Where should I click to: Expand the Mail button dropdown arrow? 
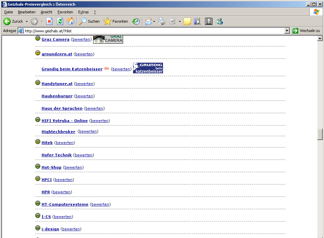click(x=154, y=21)
